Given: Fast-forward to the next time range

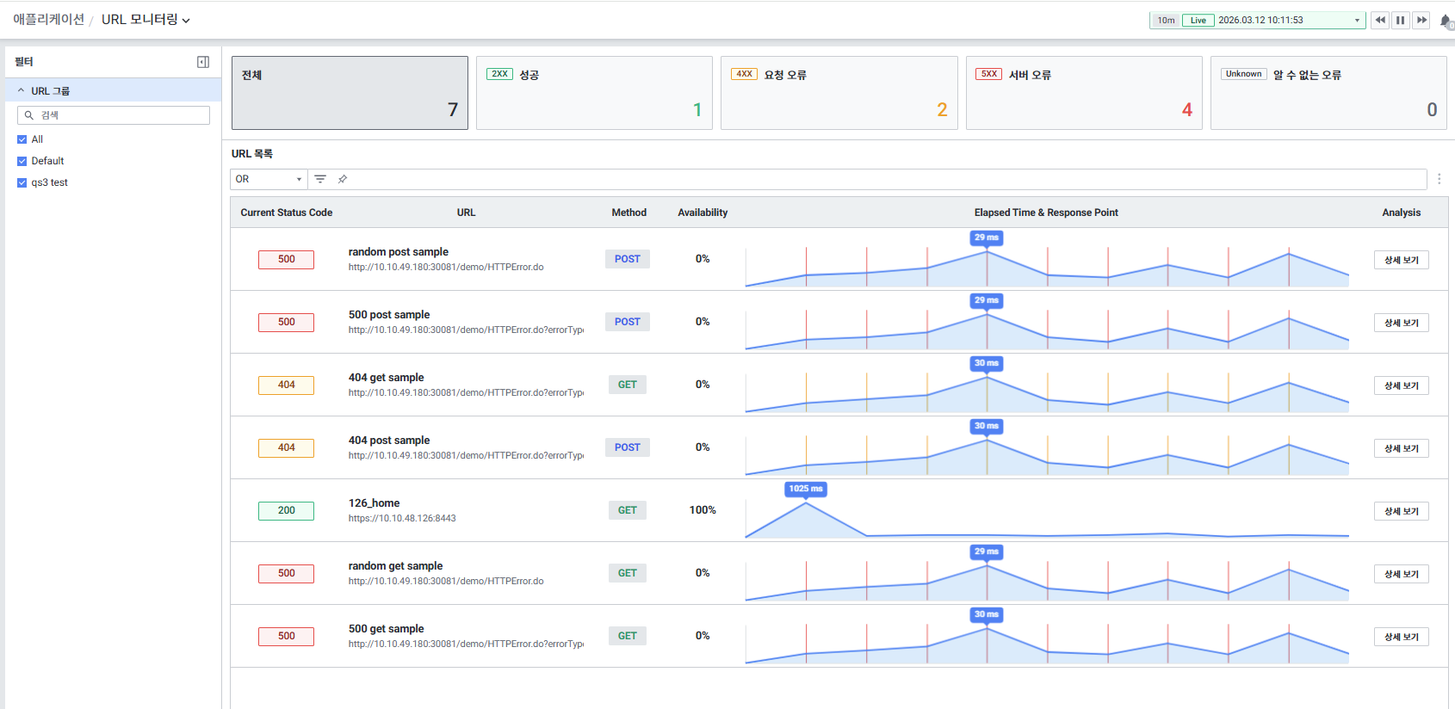Looking at the screenshot, I should point(1421,20).
